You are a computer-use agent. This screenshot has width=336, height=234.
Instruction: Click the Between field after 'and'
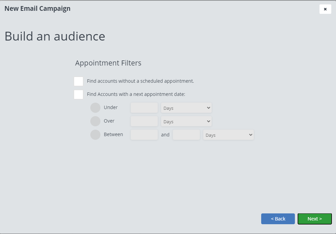(186, 135)
